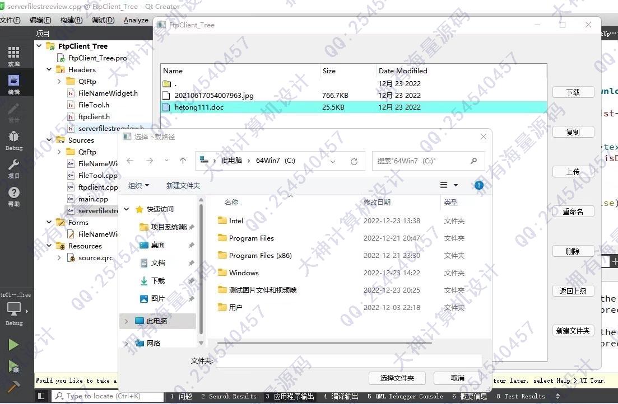This screenshot has width=618, height=404.
Task: Open help in the folder dialog
Action: pyautogui.click(x=479, y=185)
